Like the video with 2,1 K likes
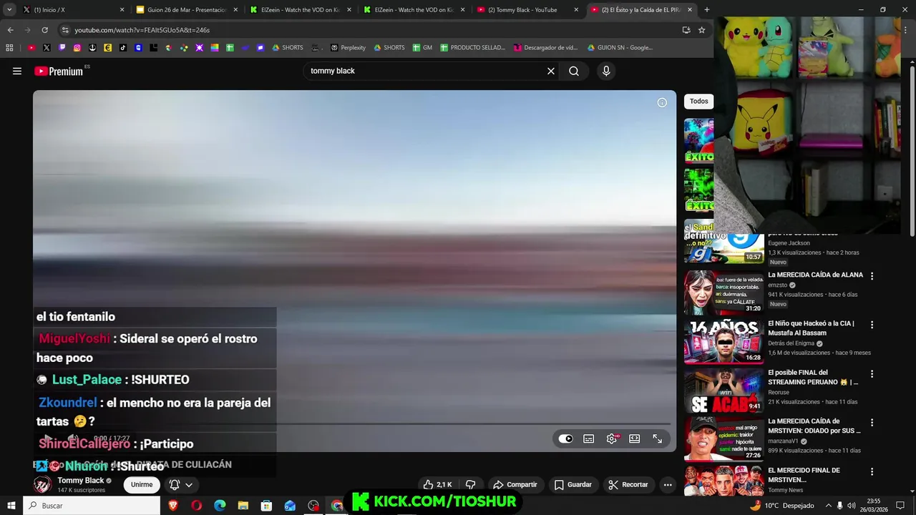Screen dimensions: 916x515 click(x=437, y=484)
